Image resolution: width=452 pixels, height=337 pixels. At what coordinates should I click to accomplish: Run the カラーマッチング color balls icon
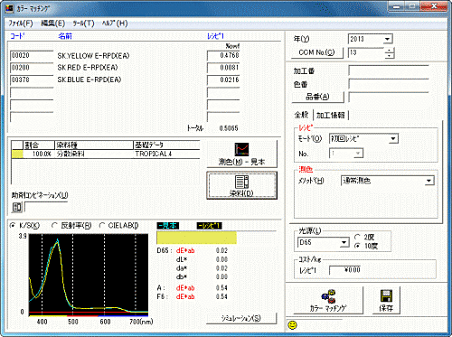coord(328,296)
